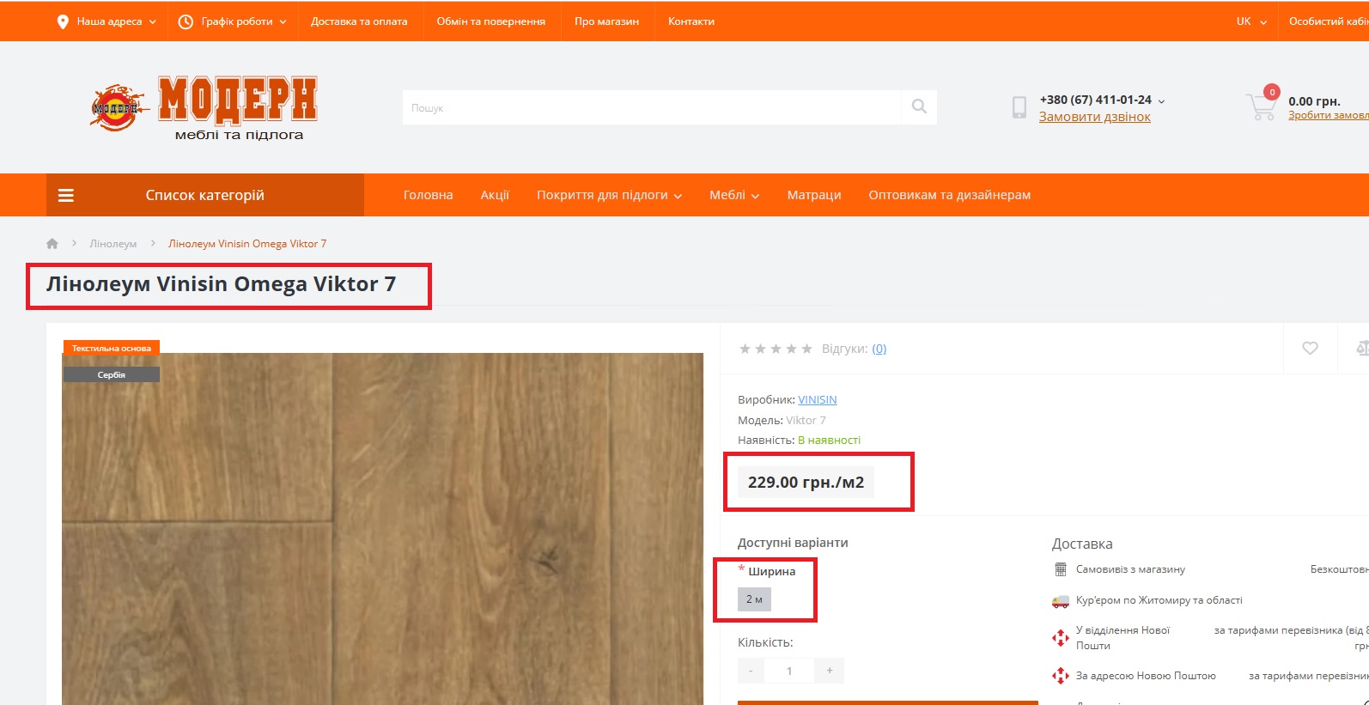Click the Замовити дзвінок link

pos(1095,117)
